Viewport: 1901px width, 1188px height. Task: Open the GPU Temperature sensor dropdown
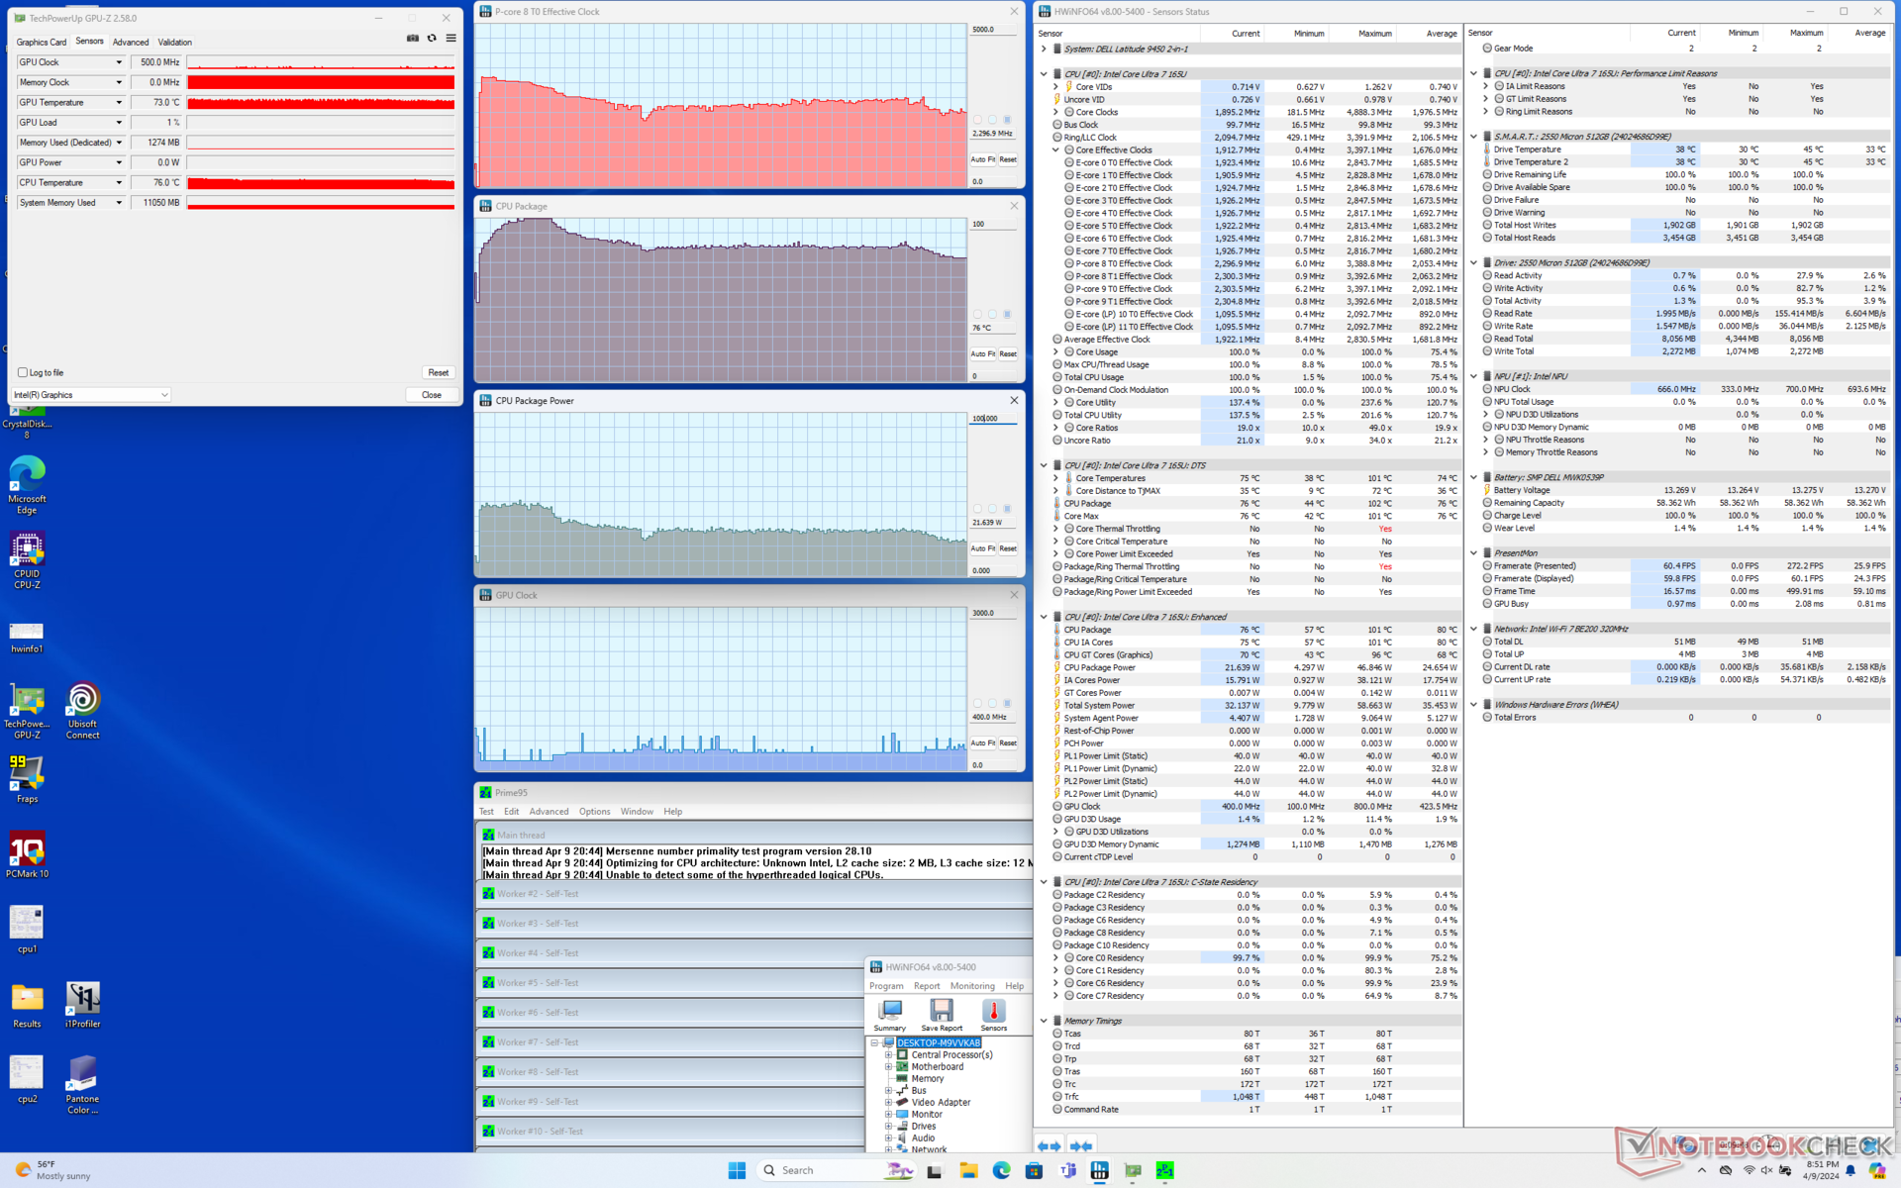click(x=119, y=103)
